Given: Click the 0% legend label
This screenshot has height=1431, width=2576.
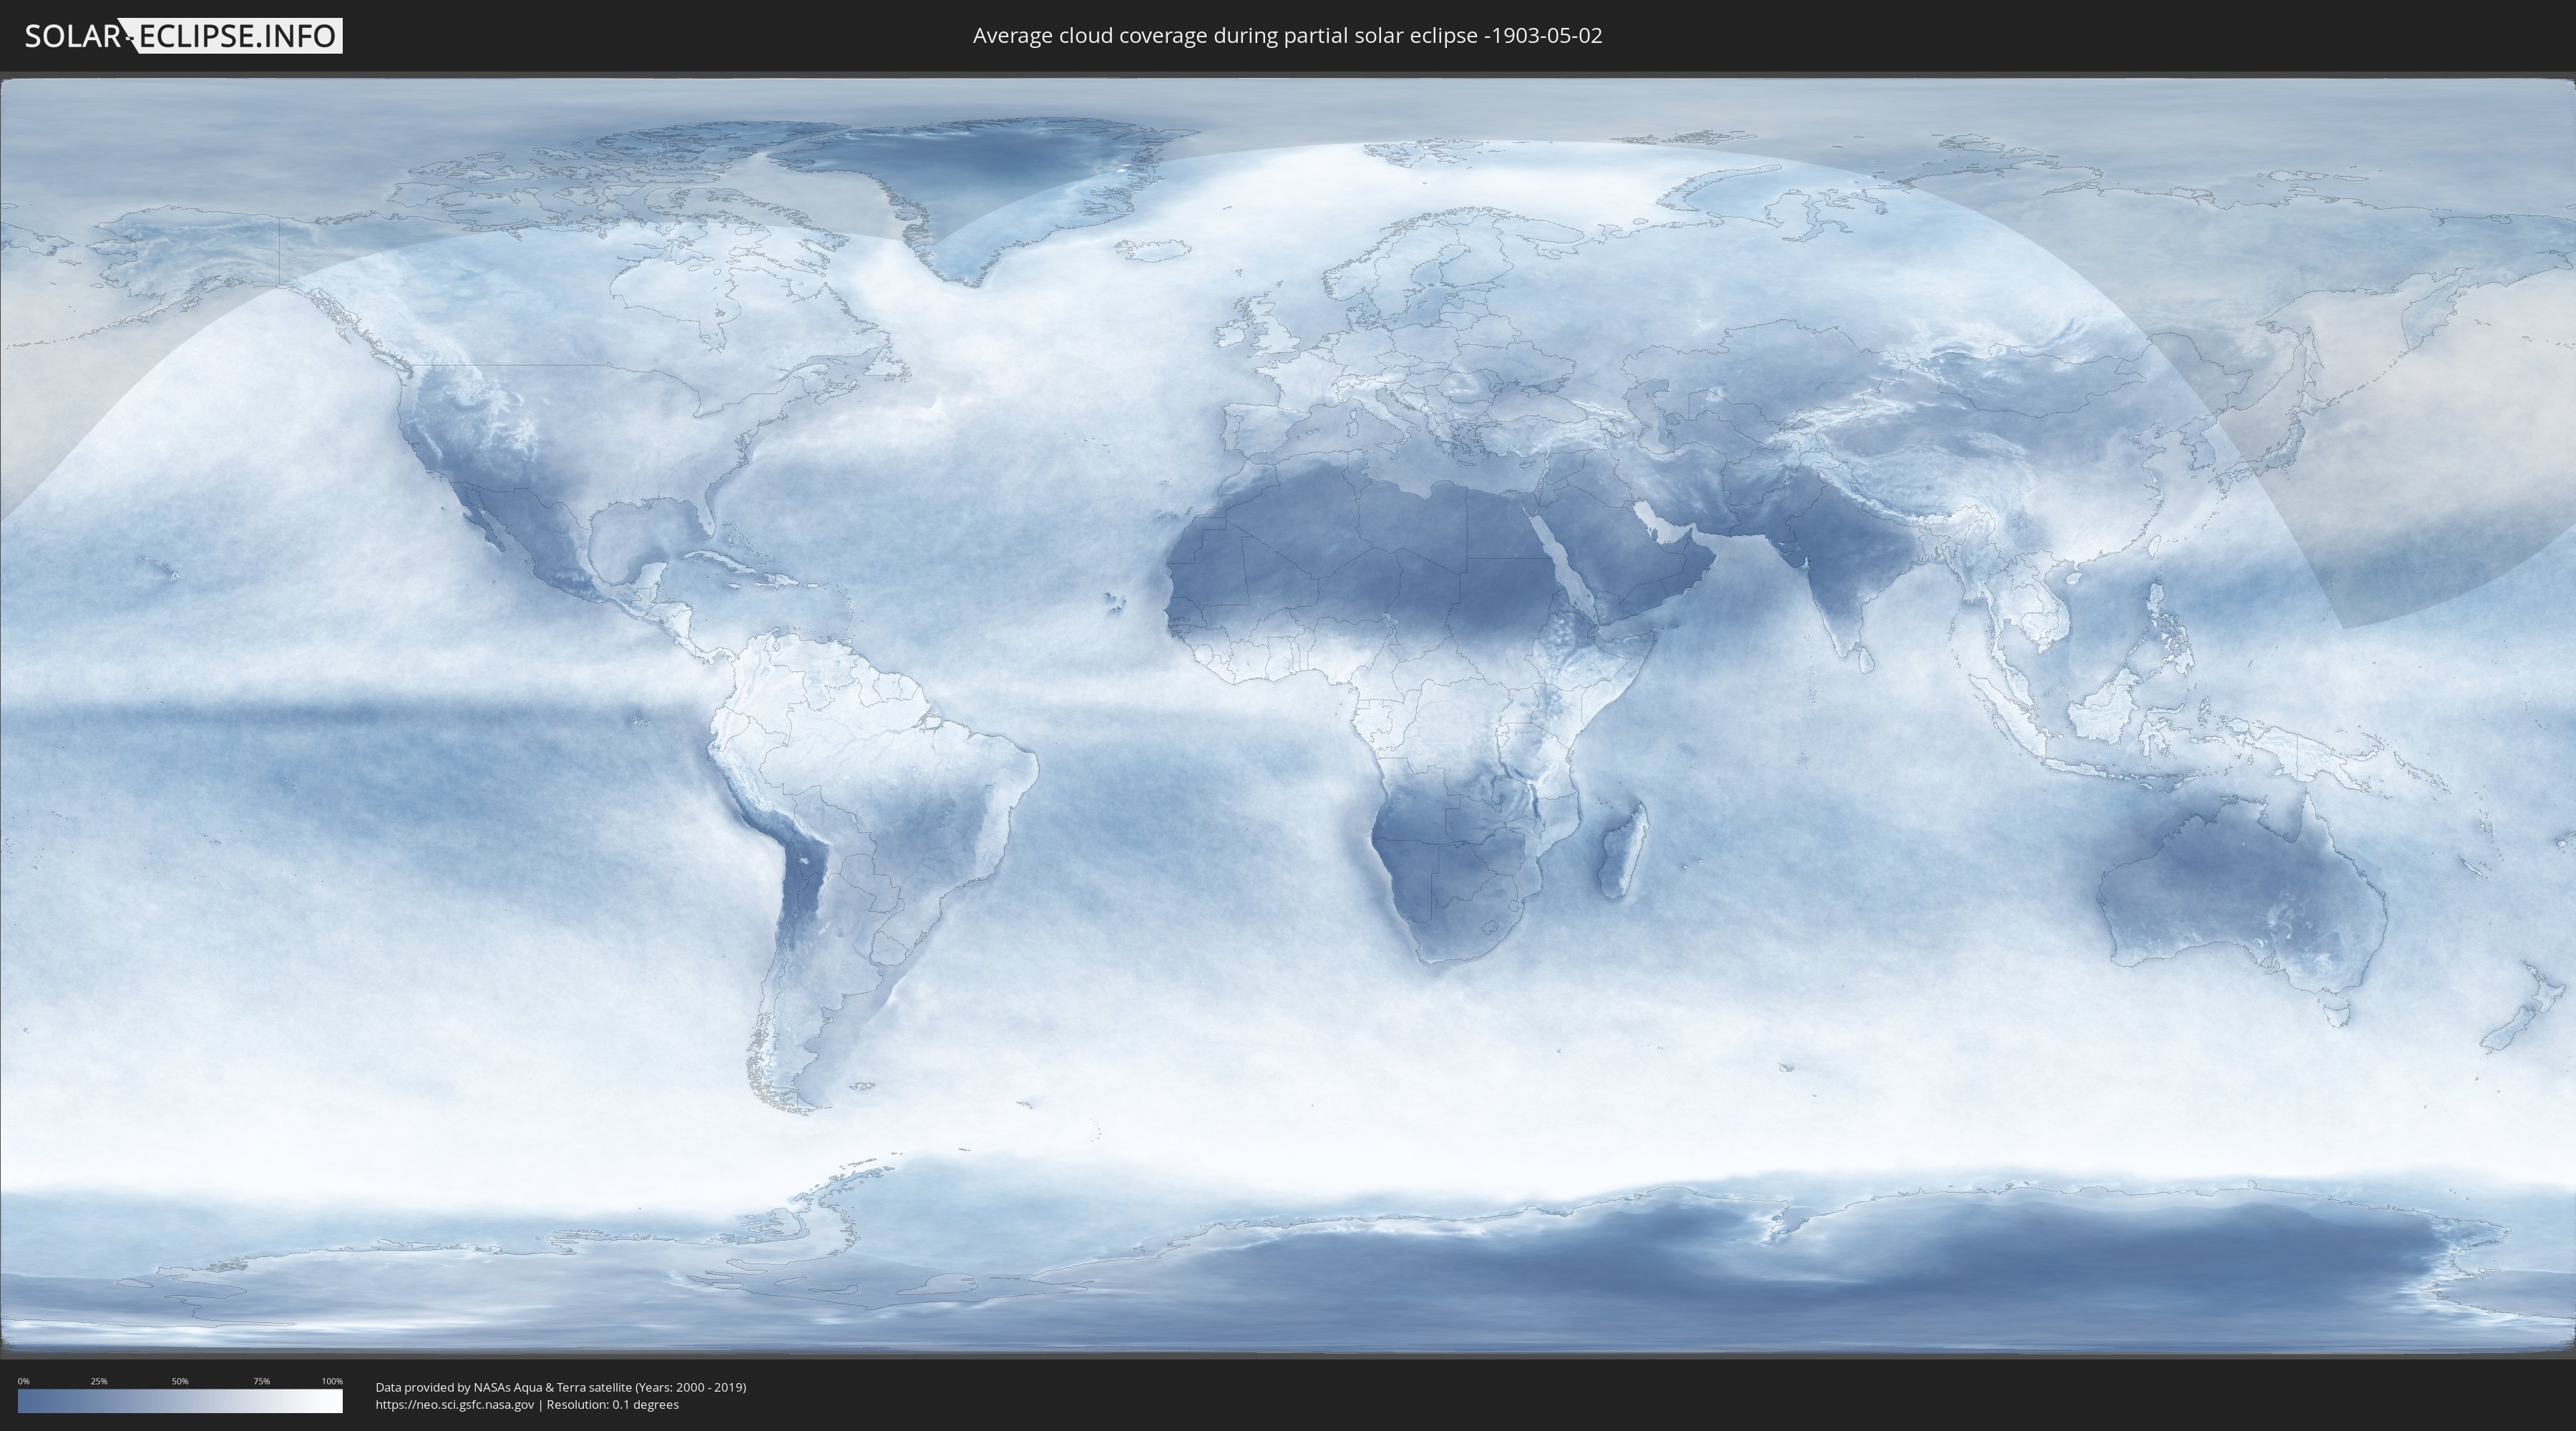Looking at the screenshot, I should point(24,1381).
